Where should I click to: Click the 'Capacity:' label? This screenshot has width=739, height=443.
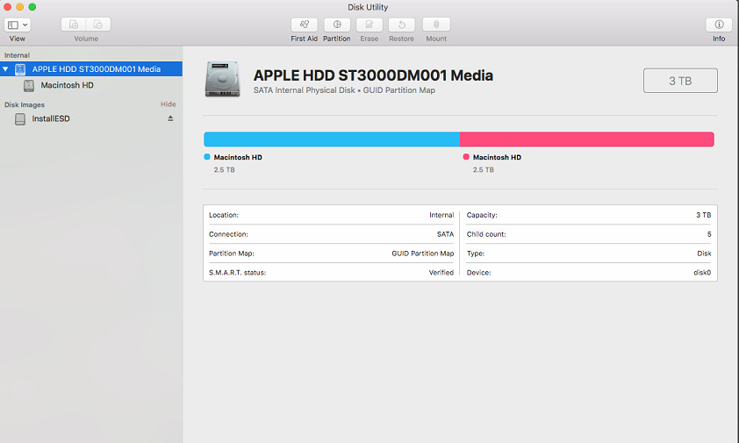482,215
